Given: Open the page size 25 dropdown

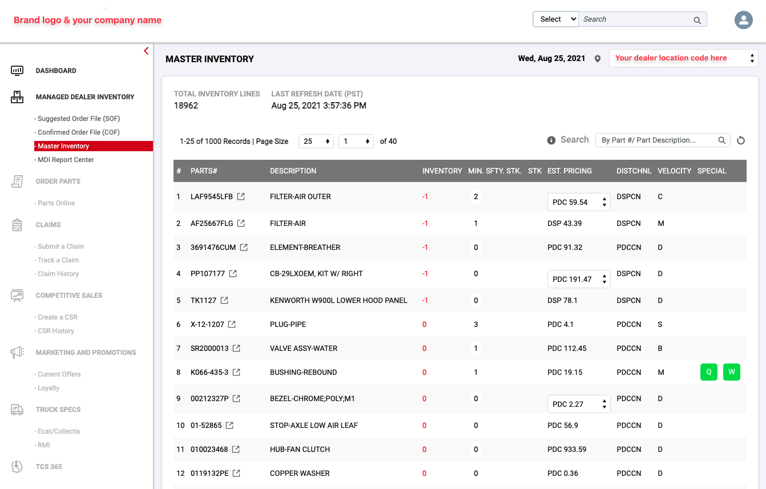Looking at the screenshot, I should point(316,141).
